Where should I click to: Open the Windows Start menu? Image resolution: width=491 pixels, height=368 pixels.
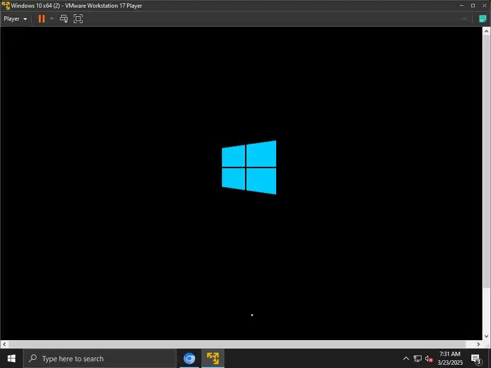coord(12,358)
